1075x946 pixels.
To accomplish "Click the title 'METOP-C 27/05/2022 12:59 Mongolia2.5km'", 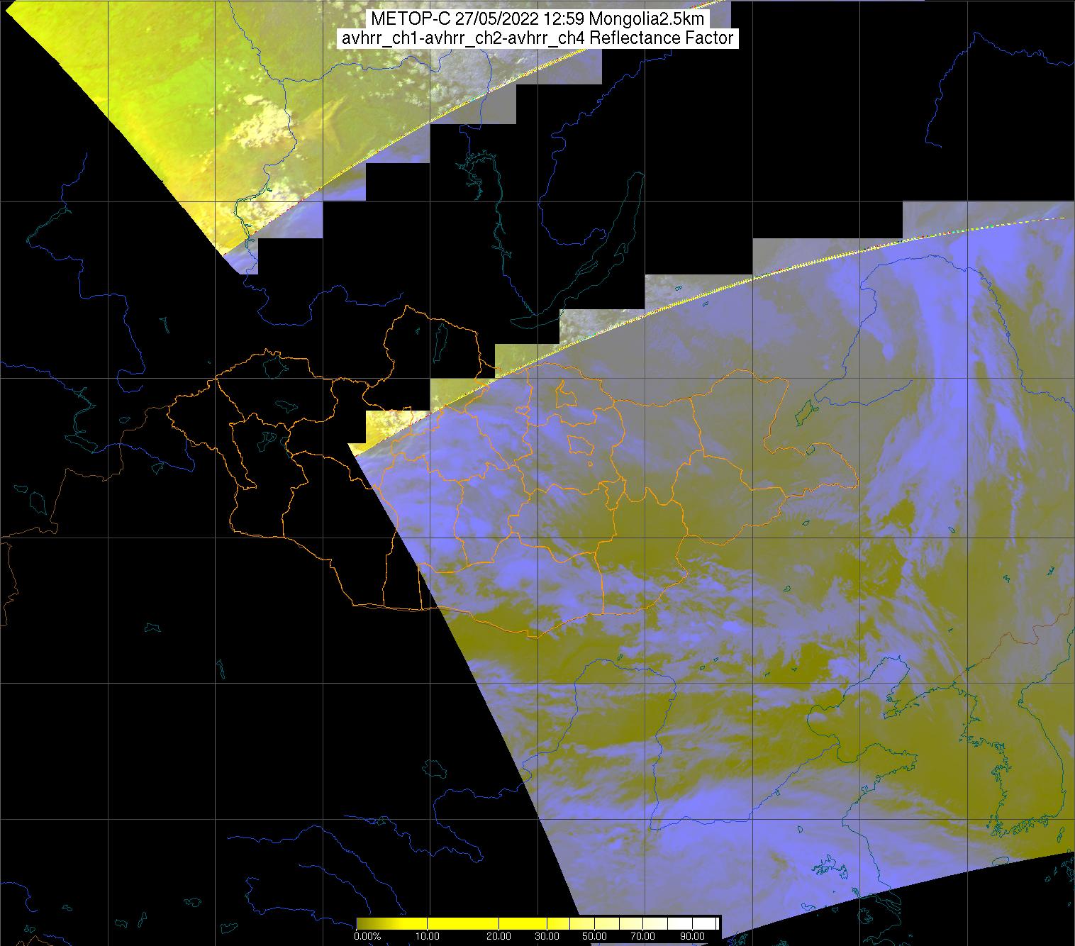I will 537,19.
